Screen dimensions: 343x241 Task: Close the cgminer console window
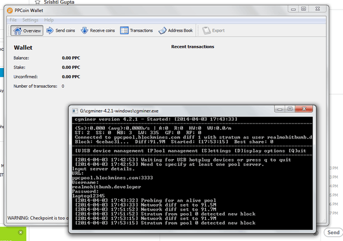click(304, 109)
